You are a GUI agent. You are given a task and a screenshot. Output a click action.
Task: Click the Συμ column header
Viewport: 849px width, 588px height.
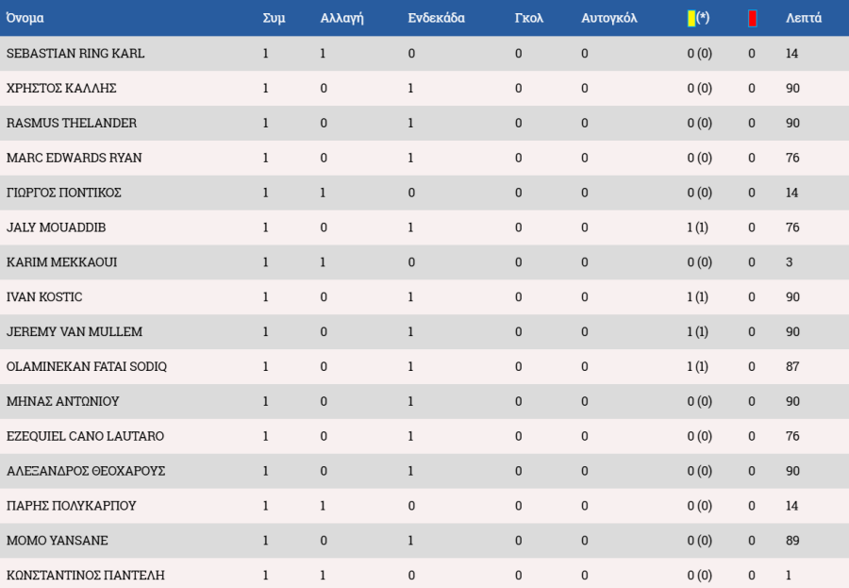point(274,18)
